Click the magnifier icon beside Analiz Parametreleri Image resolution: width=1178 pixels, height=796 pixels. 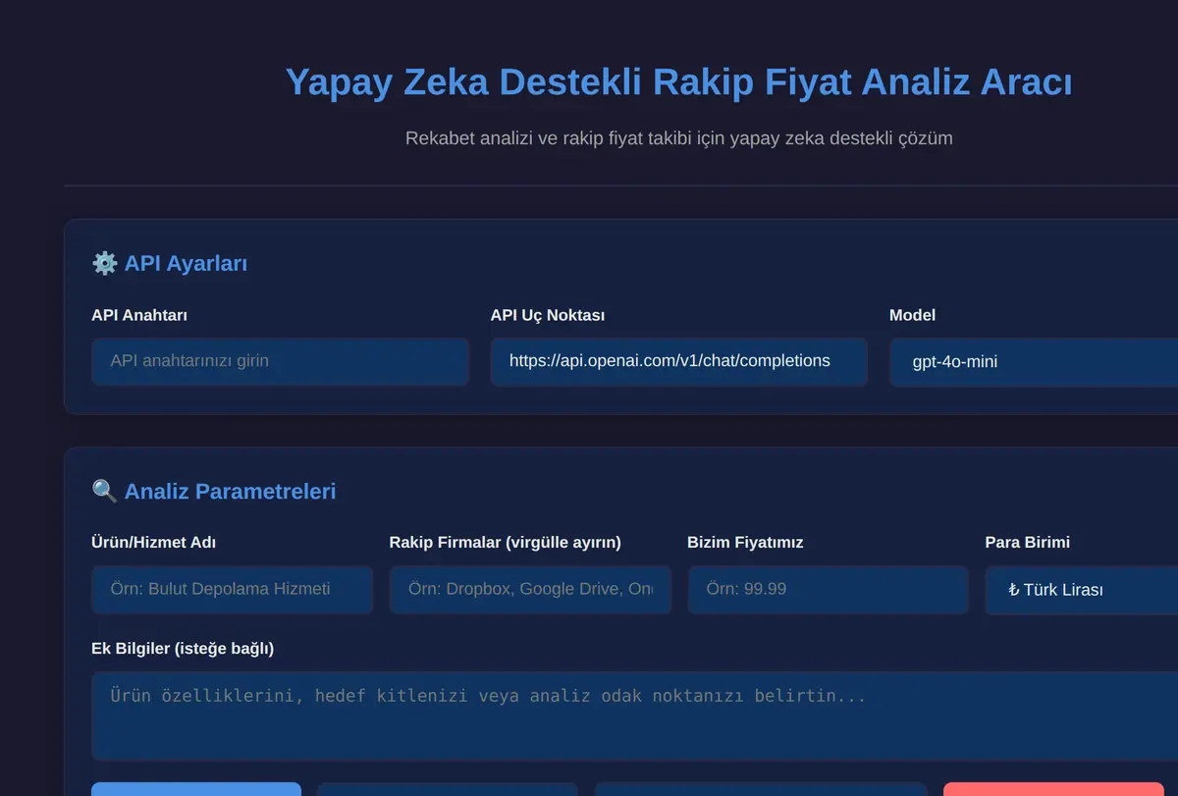pyautogui.click(x=104, y=491)
